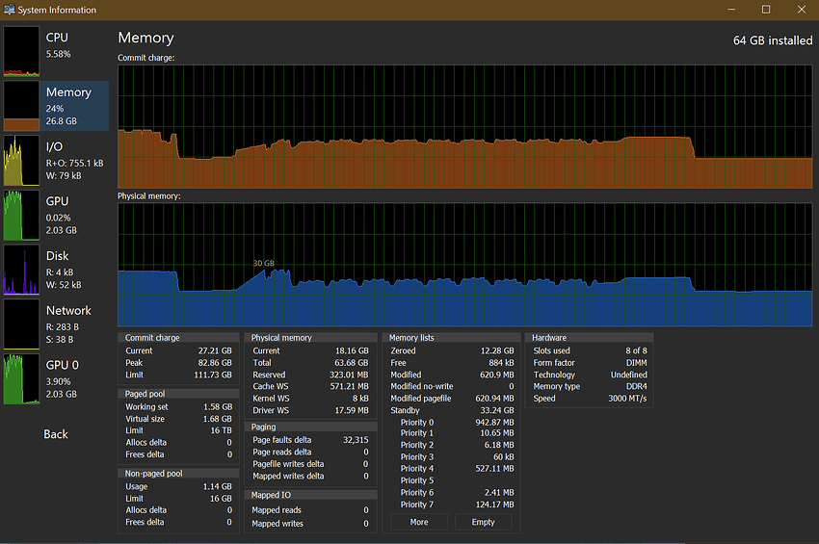Click the More button under Memory lists
The height and width of the screenshot is (544, 819).
tap(419, 522)
